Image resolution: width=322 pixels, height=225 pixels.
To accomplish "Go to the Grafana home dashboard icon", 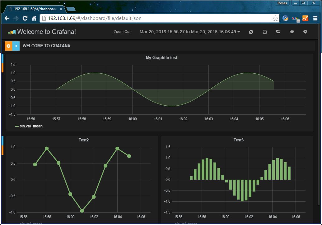I will 292,32.
